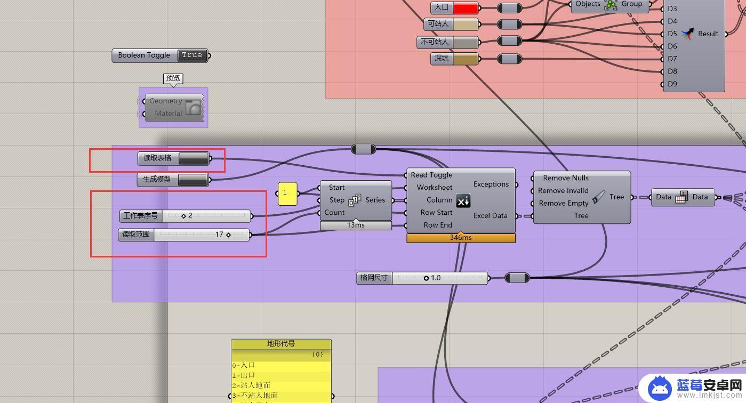This screenshot has width=746, height=403.
Task: Click the Remove Invalid input
Action: point(563,191)
